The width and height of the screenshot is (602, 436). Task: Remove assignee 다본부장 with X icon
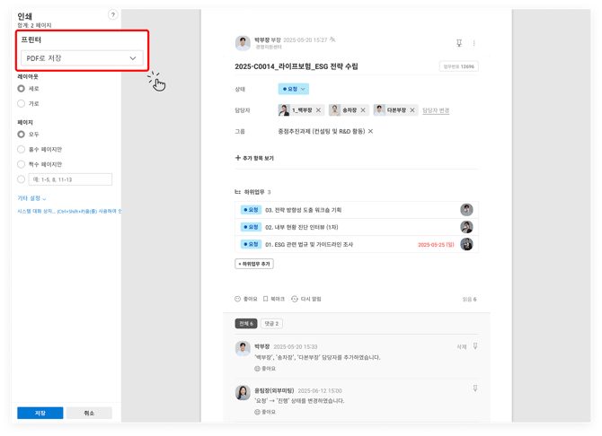click(x=412, y=110)
